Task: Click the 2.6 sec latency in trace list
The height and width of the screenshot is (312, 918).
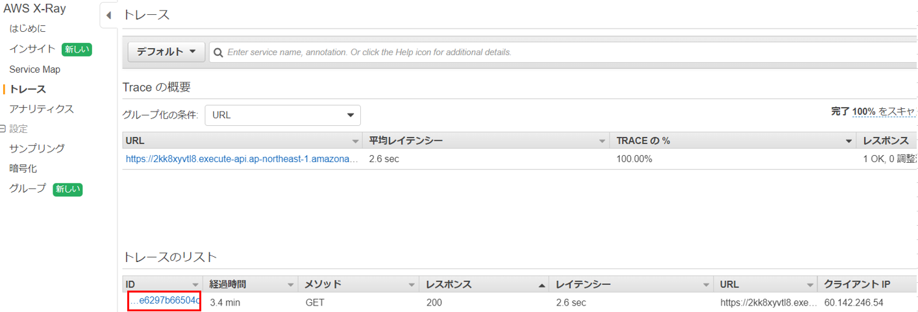Action: point(571,303)
